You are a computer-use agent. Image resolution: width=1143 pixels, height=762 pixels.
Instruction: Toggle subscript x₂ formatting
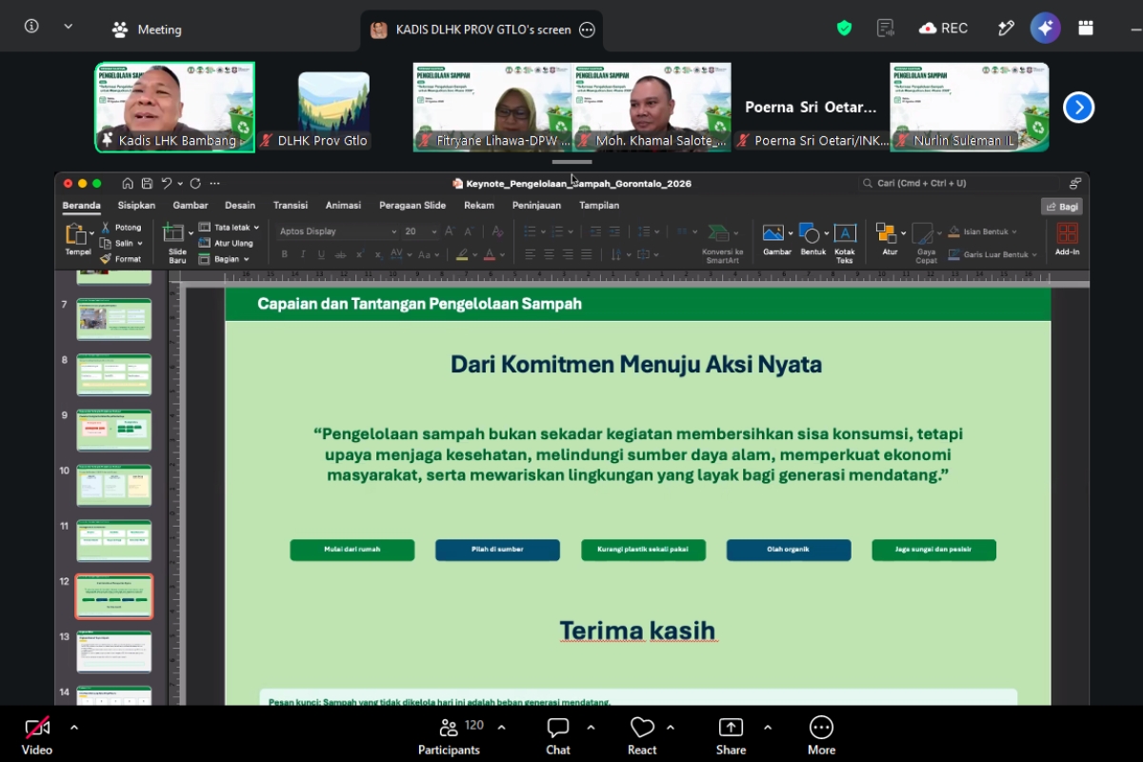click(377, 254)
